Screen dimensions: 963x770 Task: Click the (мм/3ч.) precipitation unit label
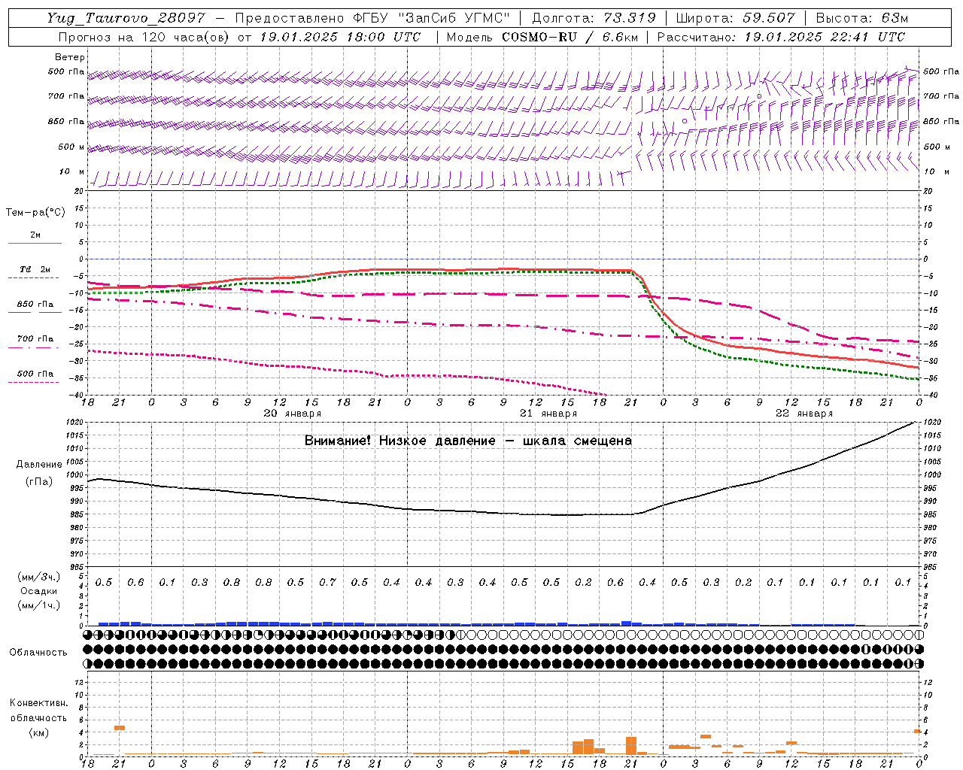point(39,577)
